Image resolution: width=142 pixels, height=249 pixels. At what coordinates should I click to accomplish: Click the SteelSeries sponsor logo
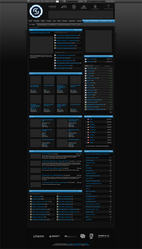[74, 7]
